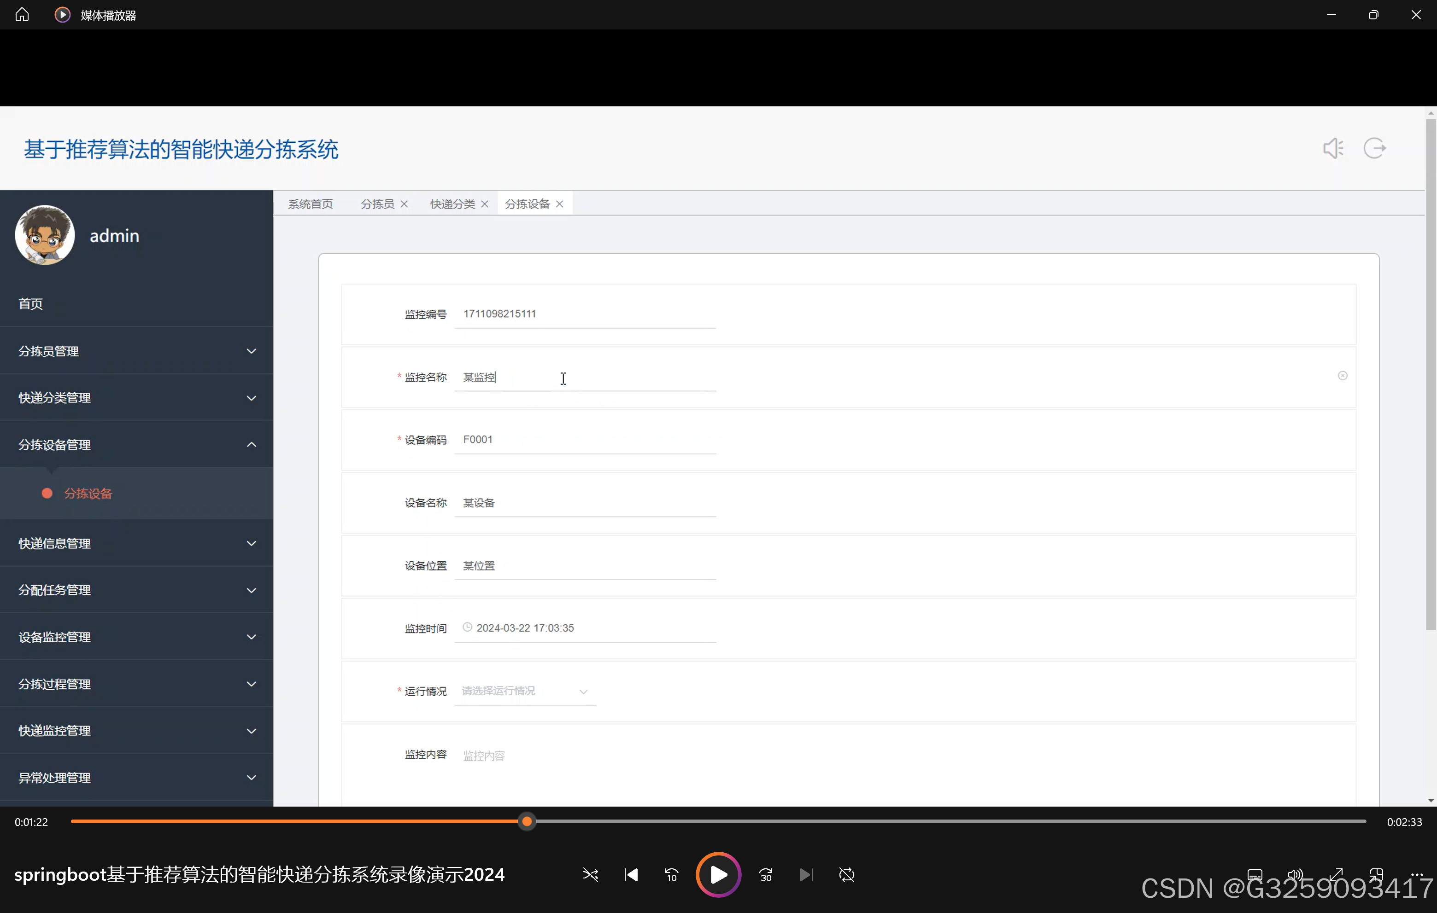Switch to 系统首页 tab

tap(311, 204)
